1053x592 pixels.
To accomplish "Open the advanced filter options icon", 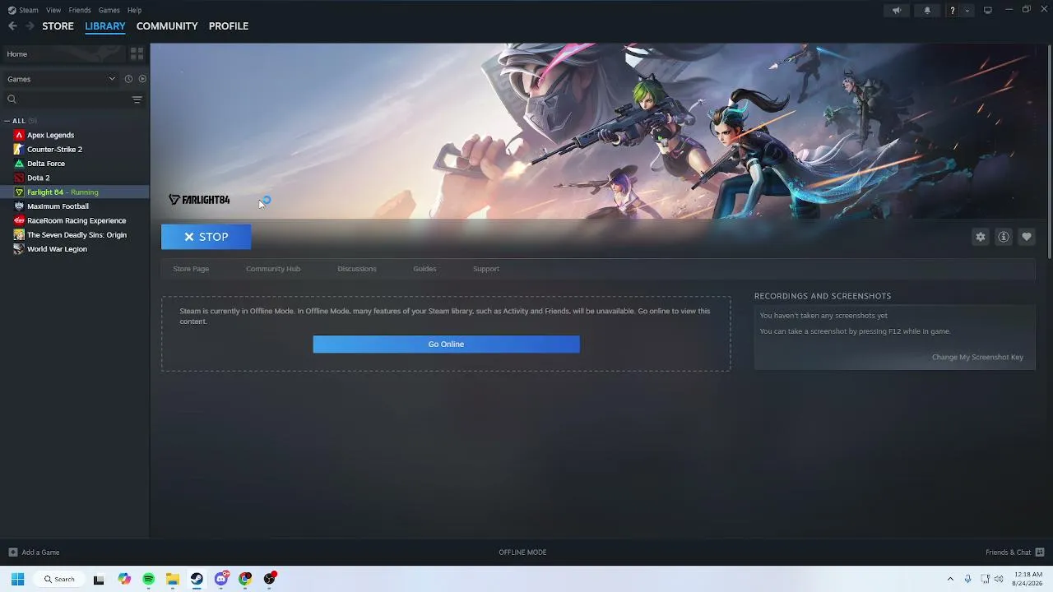I will (137, 99).
